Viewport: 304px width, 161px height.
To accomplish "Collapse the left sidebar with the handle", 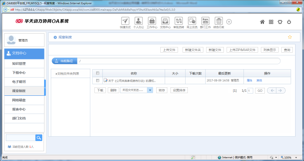I will [45, 87].
